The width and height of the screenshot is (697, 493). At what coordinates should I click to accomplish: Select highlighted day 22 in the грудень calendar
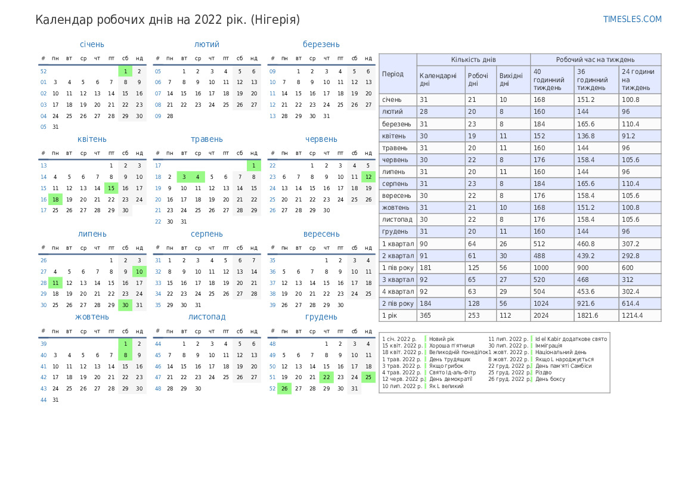point(326,377)
